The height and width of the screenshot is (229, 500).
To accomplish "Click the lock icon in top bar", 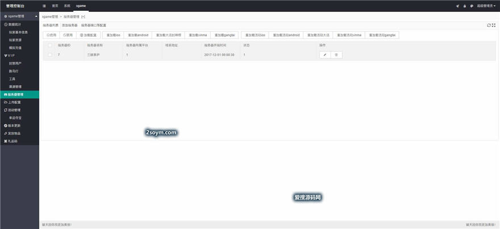I will [x=464, y=6].
